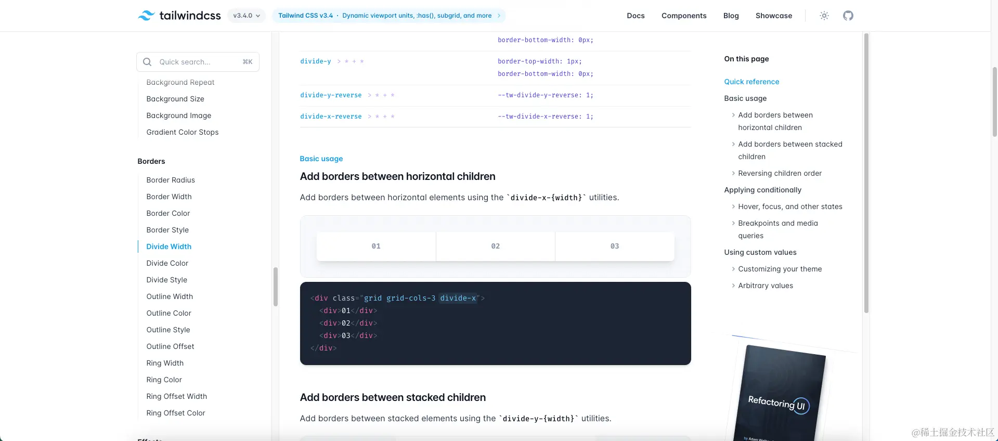Screen dimensions: 998x441
Task: Go to Gradient Color Stops page
Action: 183,132
